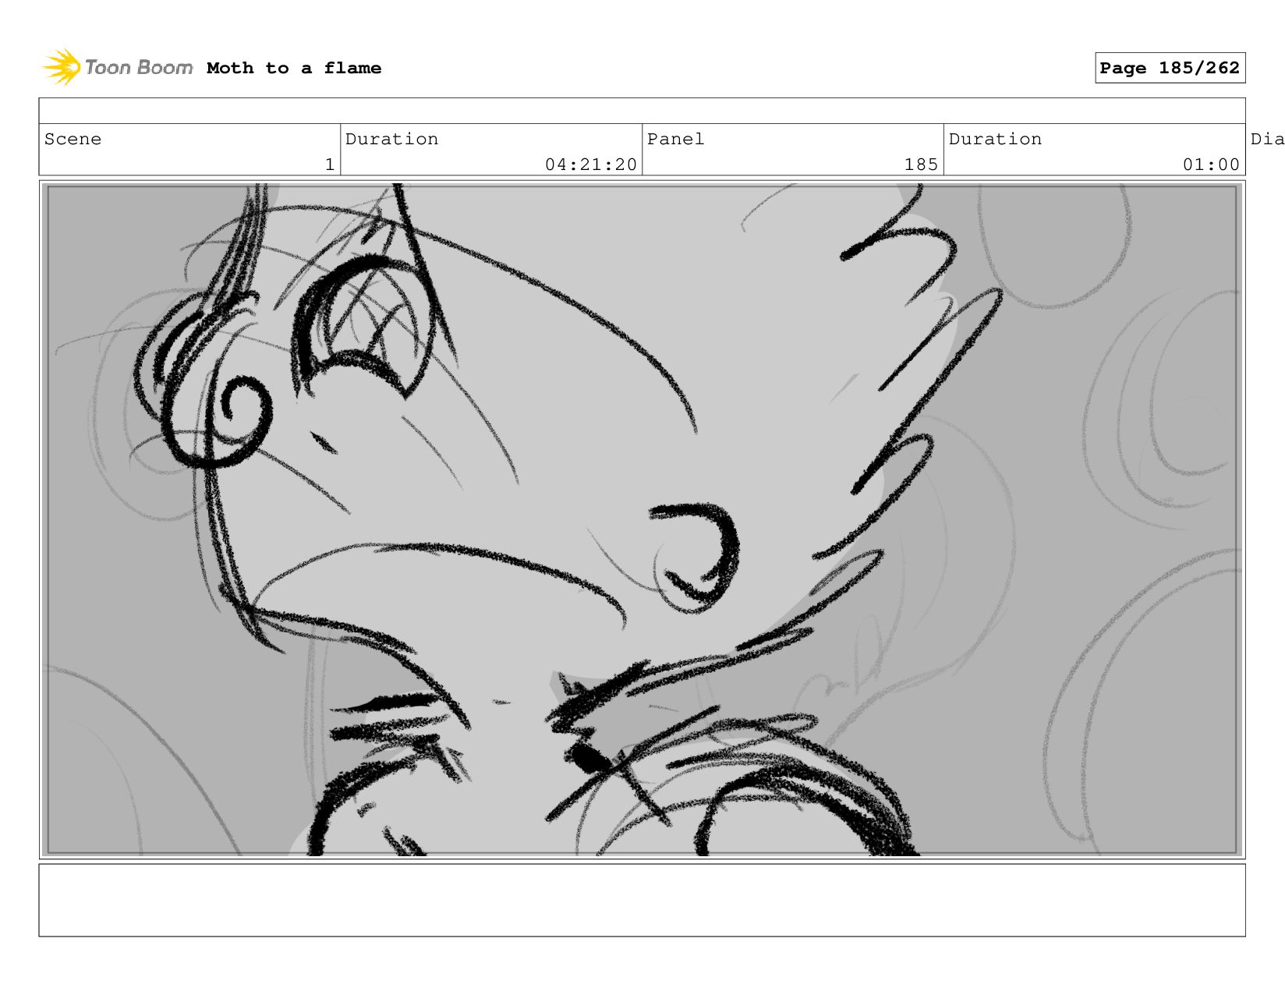Click the panel duration value '01:00'
The image size is (1285, 995).
1211,165
